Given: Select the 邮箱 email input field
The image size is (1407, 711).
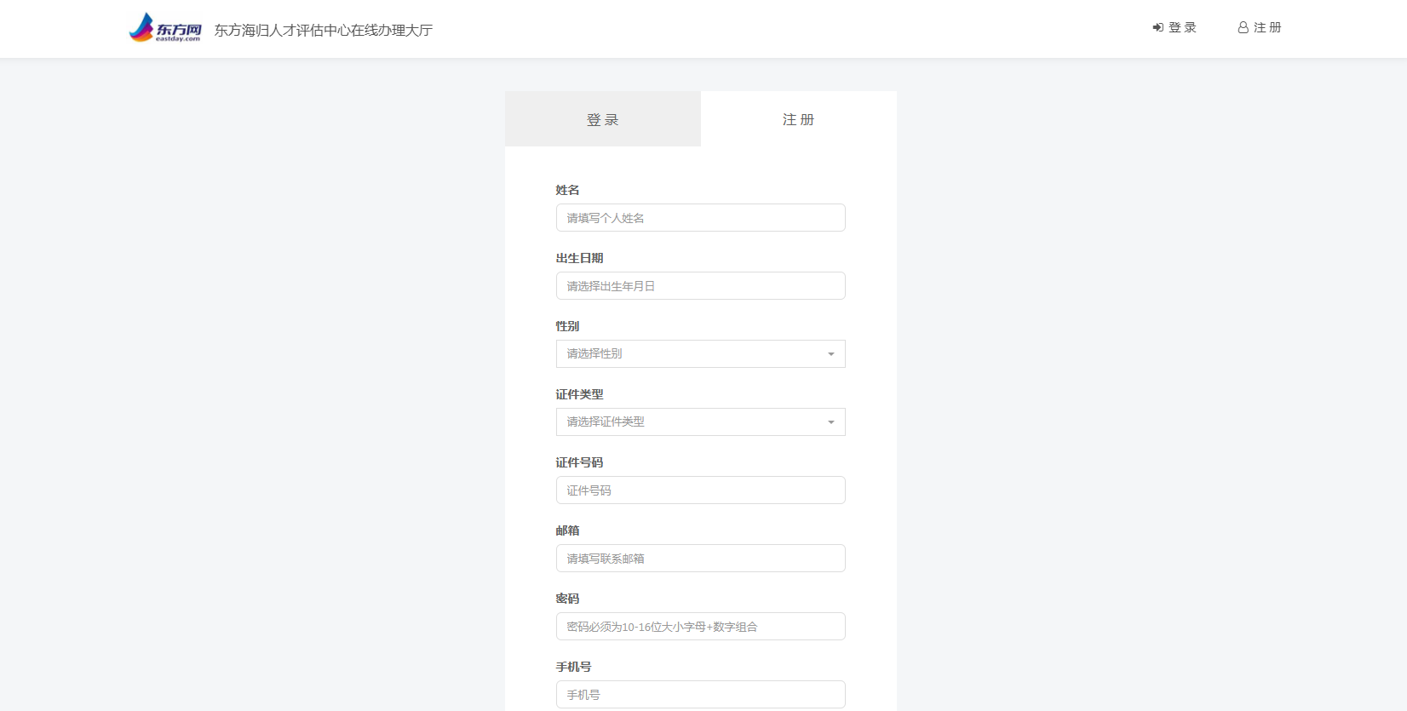Looking at the screenshot, I should pos(700,559).
